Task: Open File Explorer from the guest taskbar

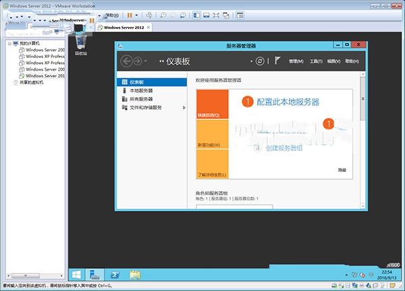Action: click(135, 275)
